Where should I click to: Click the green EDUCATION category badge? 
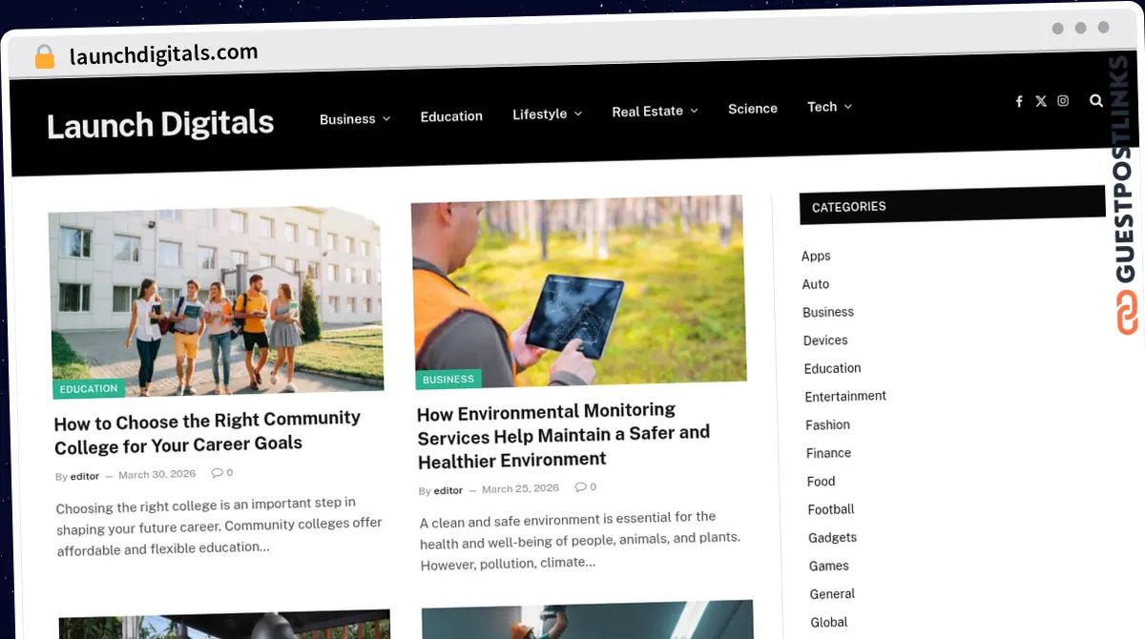pyautogui.click(x=89, y=389)
